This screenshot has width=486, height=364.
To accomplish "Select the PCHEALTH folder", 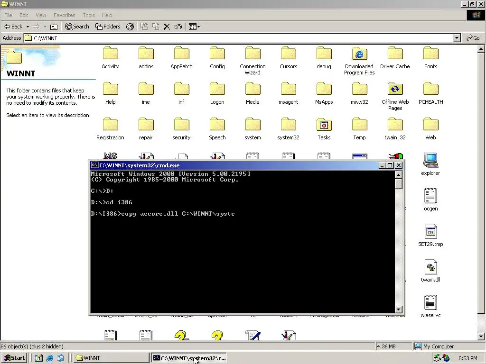I will click(430, 93).
